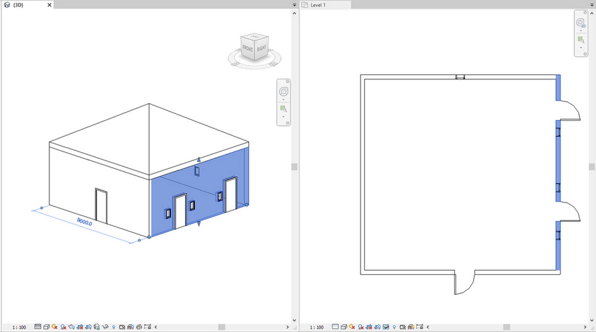Screen dimensions: 596x332
Task: Toggle Reveal Constraints in 3D view bar
Action: (148, 327)
